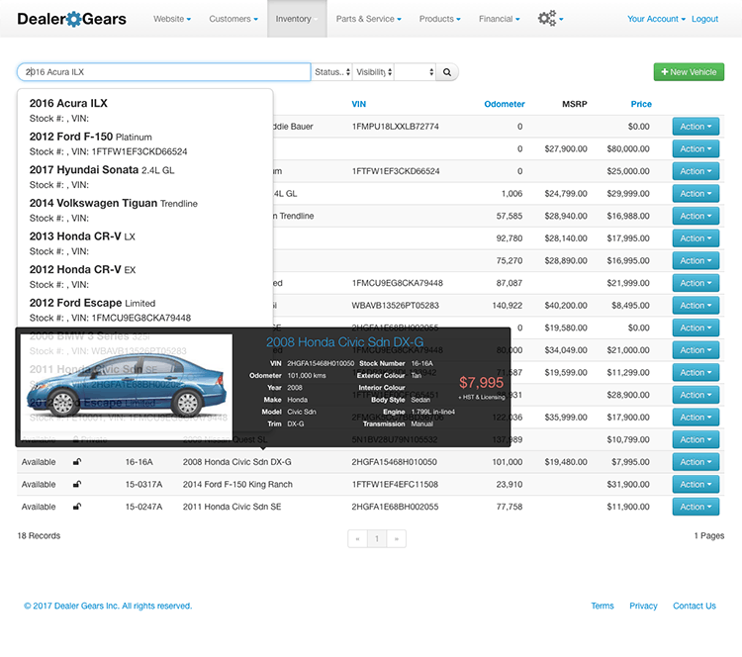742x657 pixels.
Task: Click the Logout link
Action: (704, 19)
